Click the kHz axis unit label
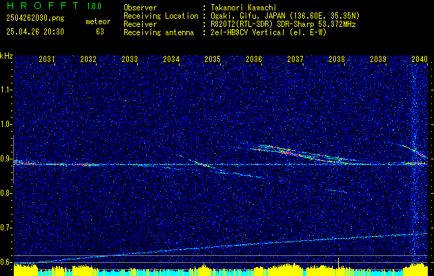 pyautogui.click(x=6, y=56)
